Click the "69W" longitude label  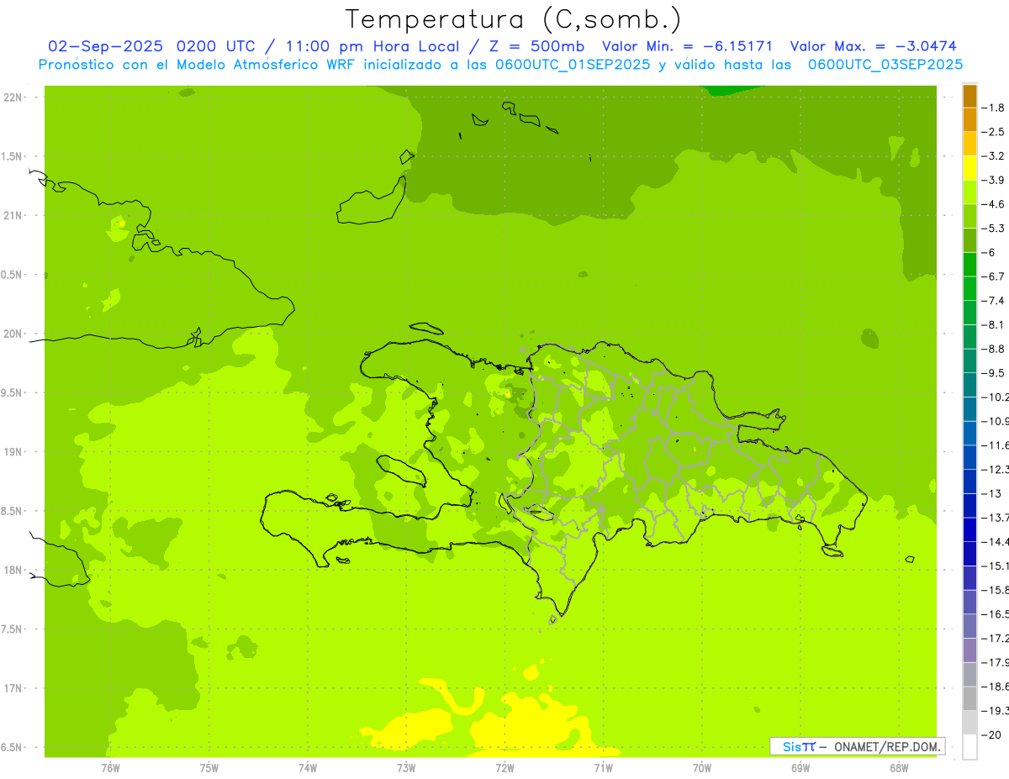pyautogui.click(x=800, y=767)
